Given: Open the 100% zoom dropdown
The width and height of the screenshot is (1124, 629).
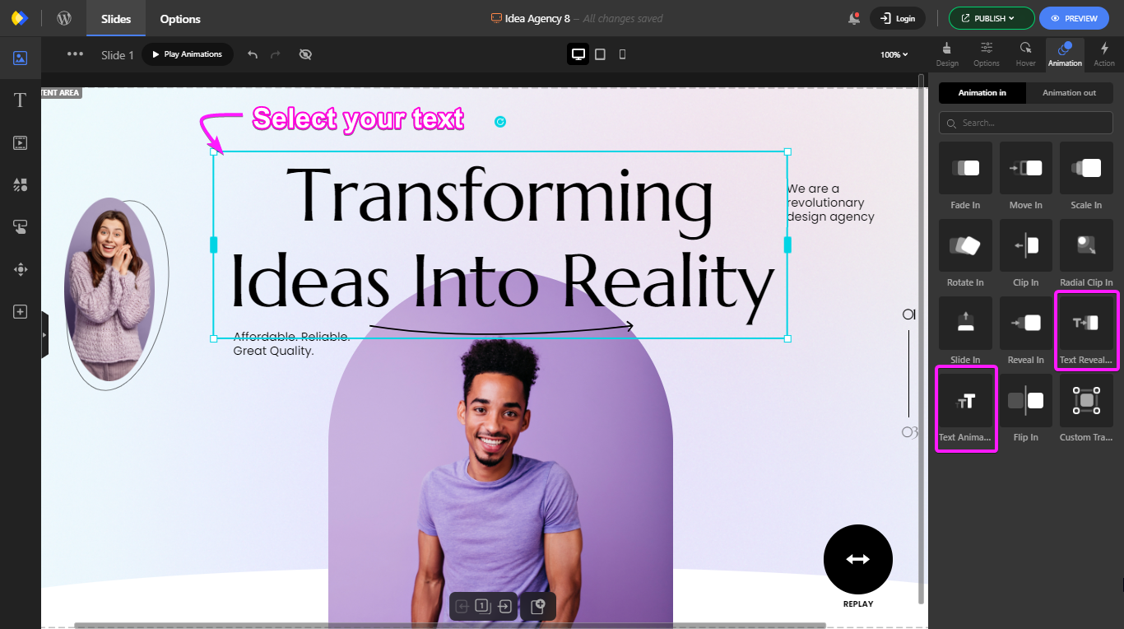Looking at the screenshot, I should [x=894, y=54].
